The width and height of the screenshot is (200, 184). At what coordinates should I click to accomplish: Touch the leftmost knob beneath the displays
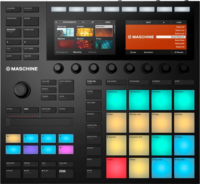[59, 68]
